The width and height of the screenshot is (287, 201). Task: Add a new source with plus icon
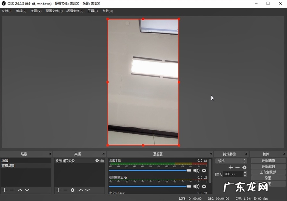58,190
